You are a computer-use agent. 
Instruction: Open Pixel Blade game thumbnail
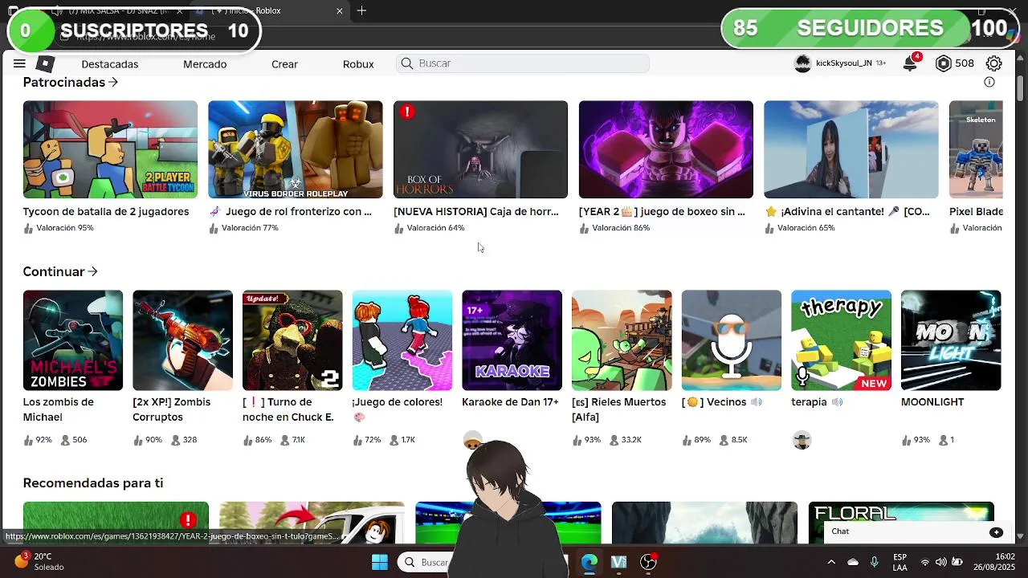point(976,149)
